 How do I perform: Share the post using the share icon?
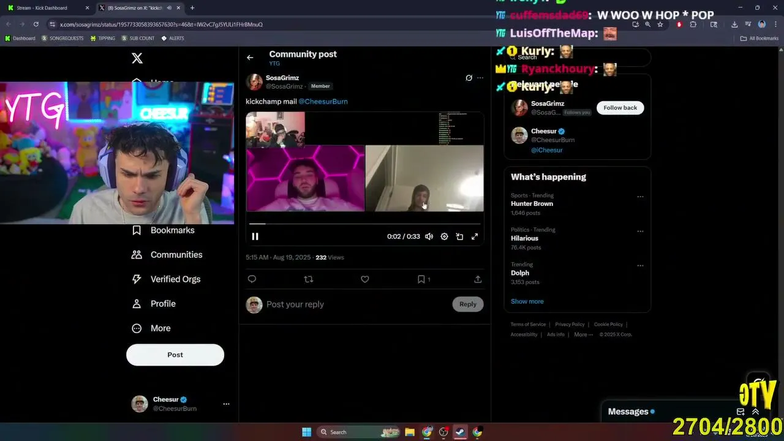pos(478,279)
